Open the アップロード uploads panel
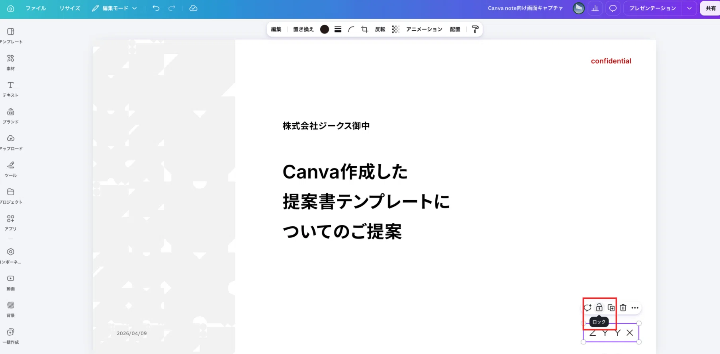Viewport: 720px width, 354px height. (11, 142)
